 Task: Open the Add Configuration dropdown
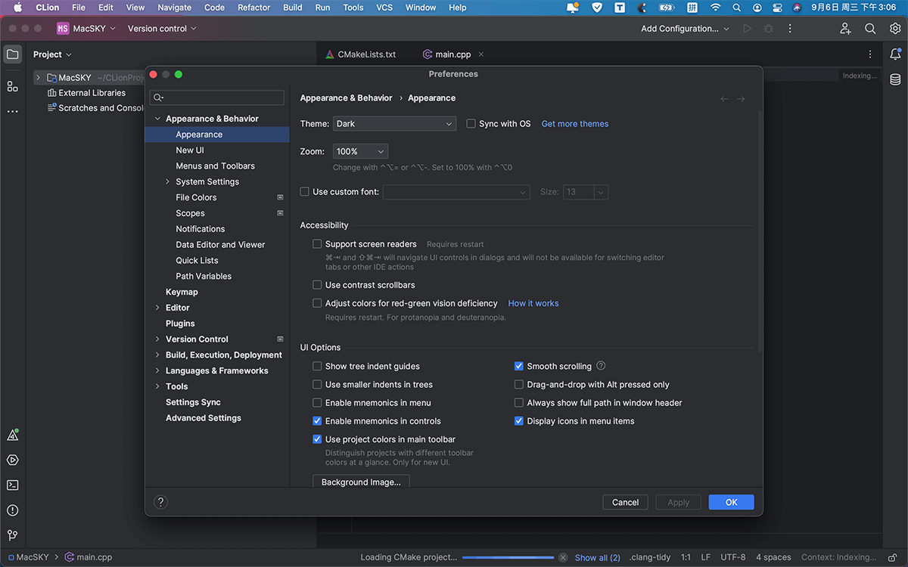point(685,29)
